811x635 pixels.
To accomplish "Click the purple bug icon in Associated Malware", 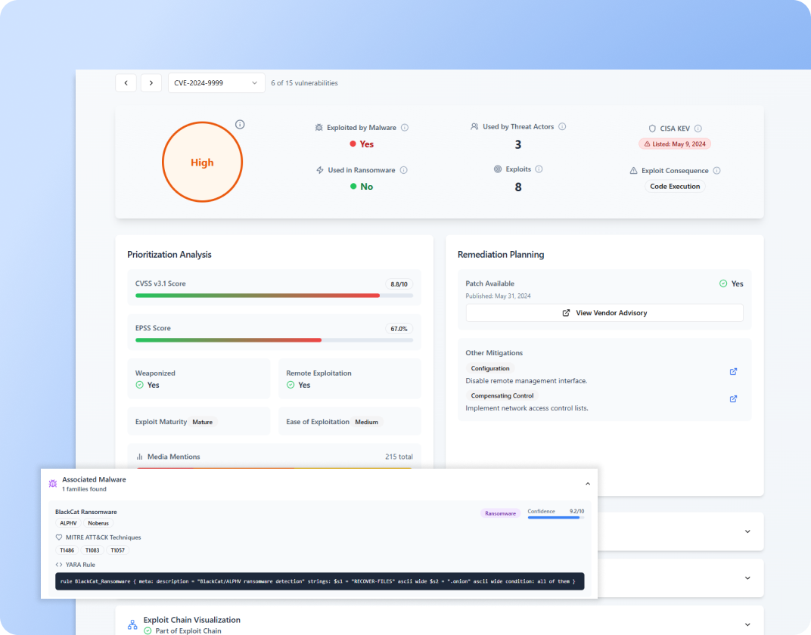I will click(x=53, y=484).
